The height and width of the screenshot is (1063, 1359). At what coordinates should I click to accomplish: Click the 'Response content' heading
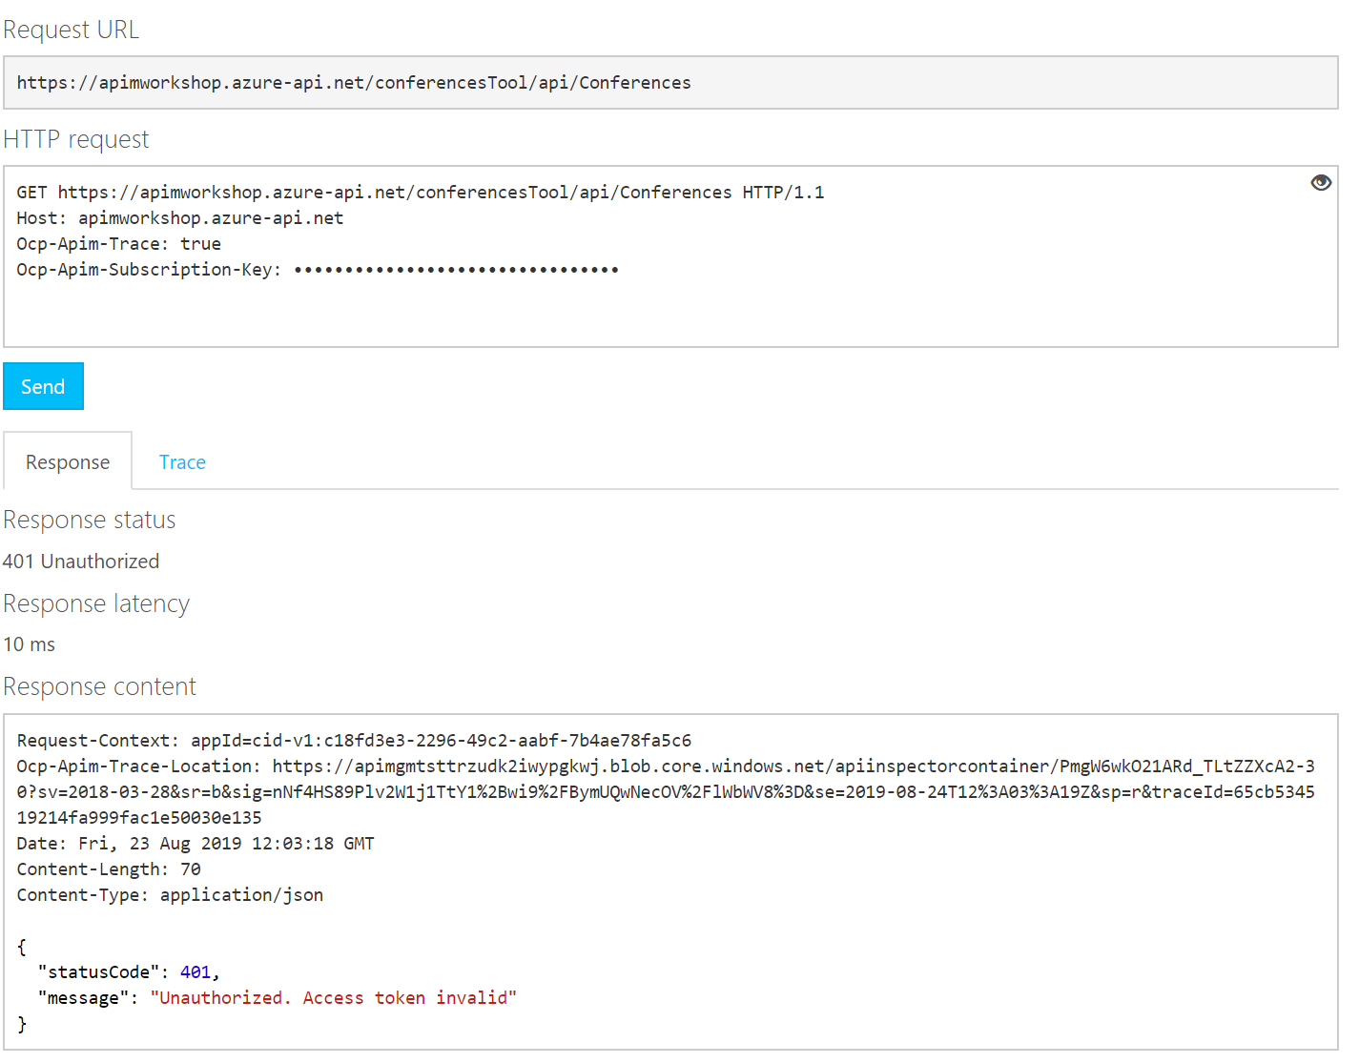[99, 686]
